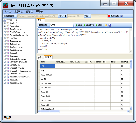Run query with green 查询 arrow
Image resolution: width=136 pixels, height=123 pixels.
[79, 25]
